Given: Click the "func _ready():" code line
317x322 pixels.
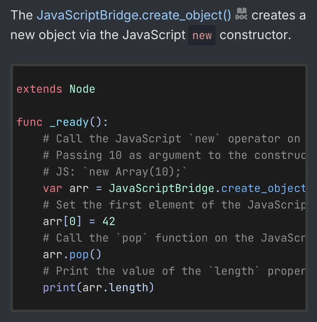Looking at the screenshot, I should pyautogui.click(x=62, y=122).
